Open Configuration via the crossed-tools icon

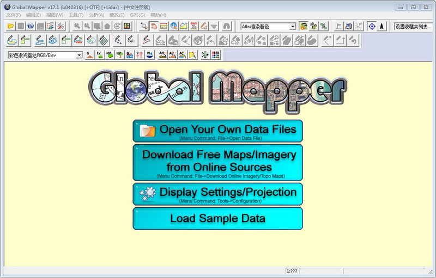(60, 26)
